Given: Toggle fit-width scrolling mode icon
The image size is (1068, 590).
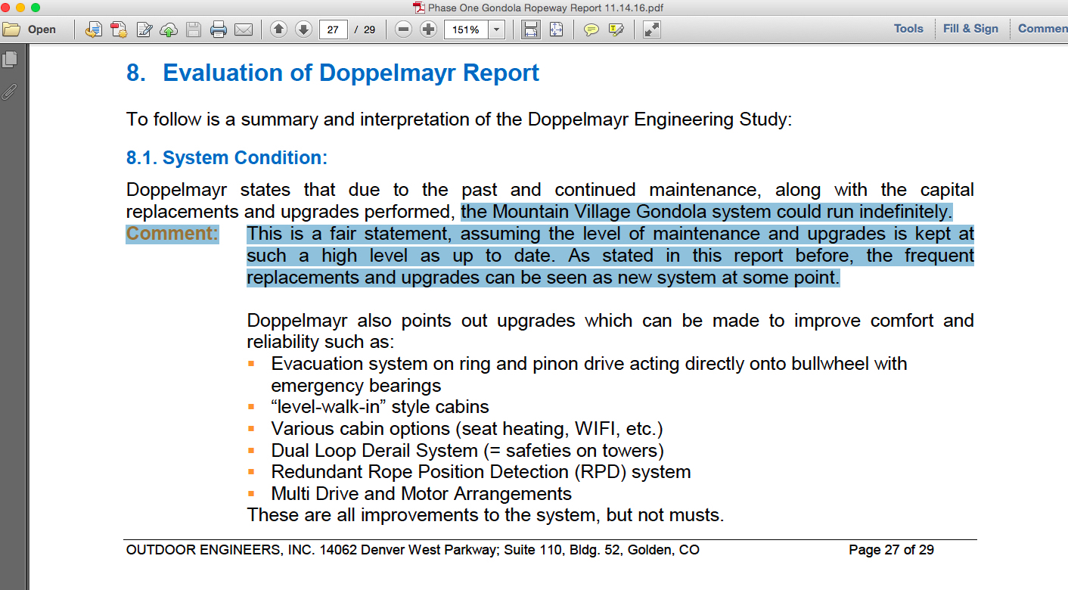Looking at the screenshot, I should (531, 29).
